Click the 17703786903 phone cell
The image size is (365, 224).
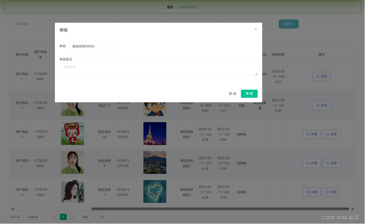[41, 134]
